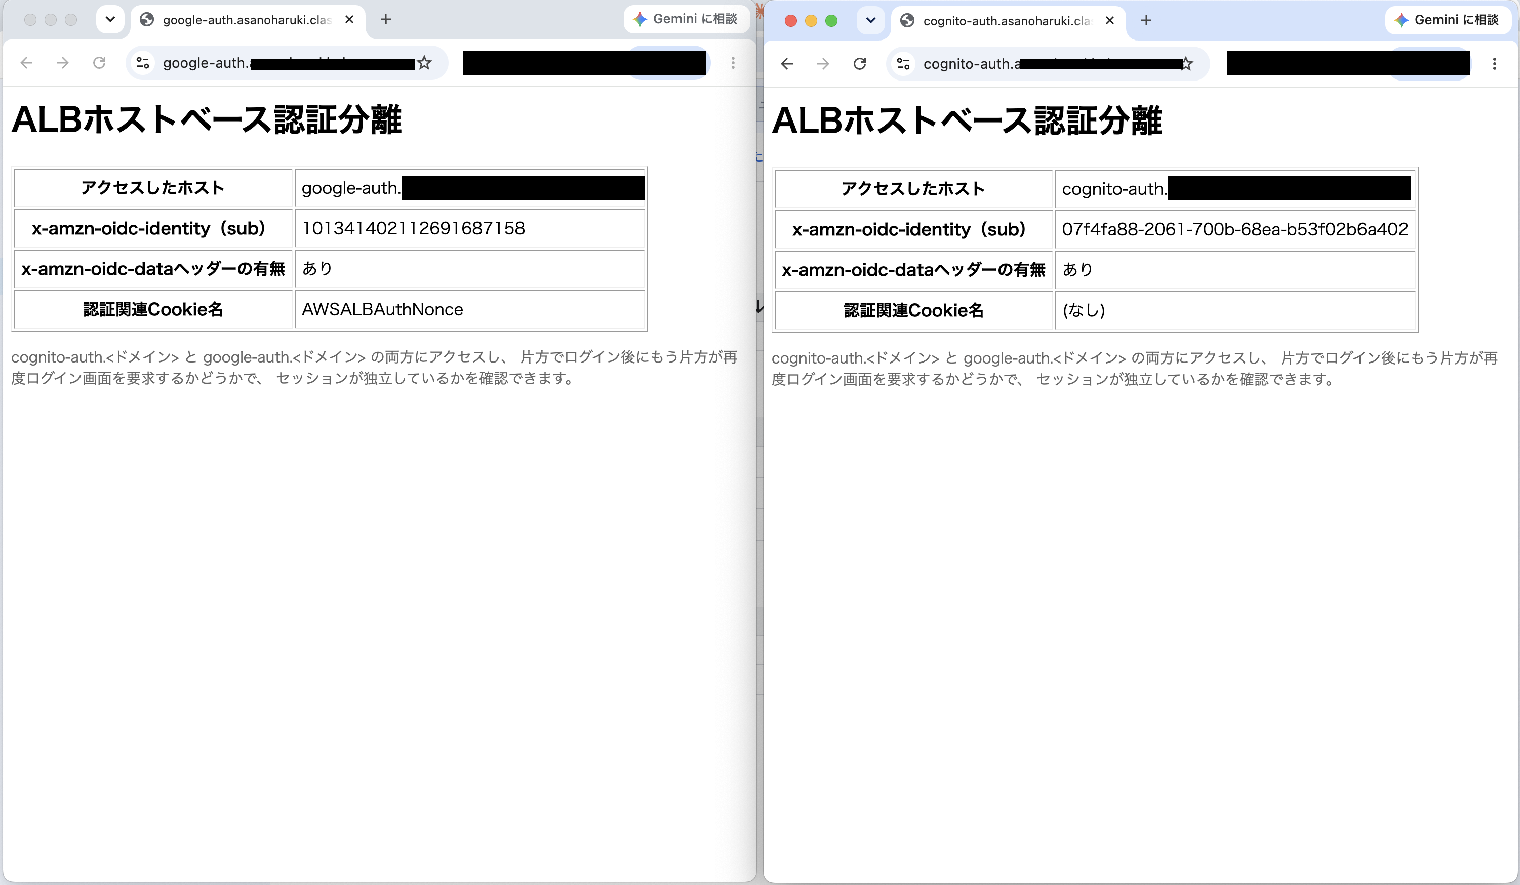Open tab search chevron in left window

[110, 19]
